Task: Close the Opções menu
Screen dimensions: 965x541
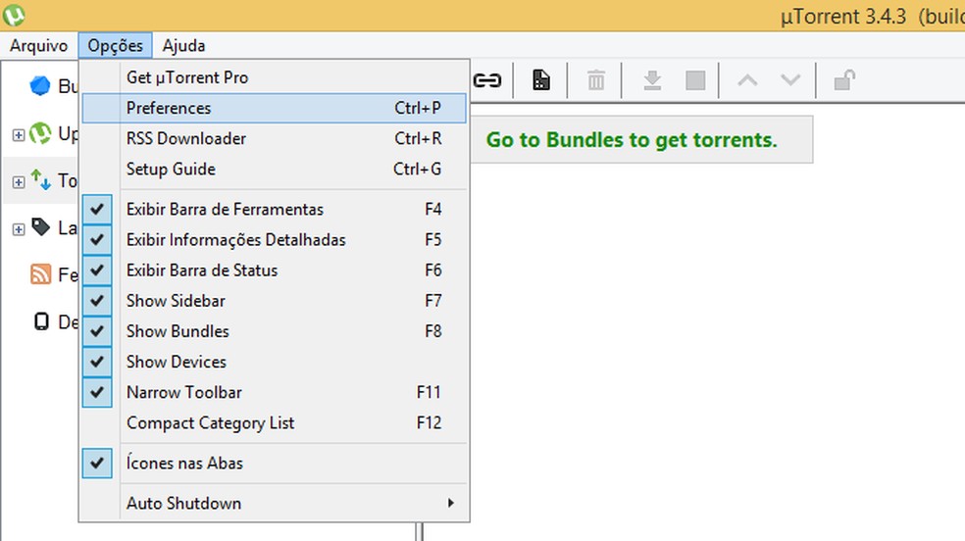Action: pyautogui.click(x=115, y=45)
